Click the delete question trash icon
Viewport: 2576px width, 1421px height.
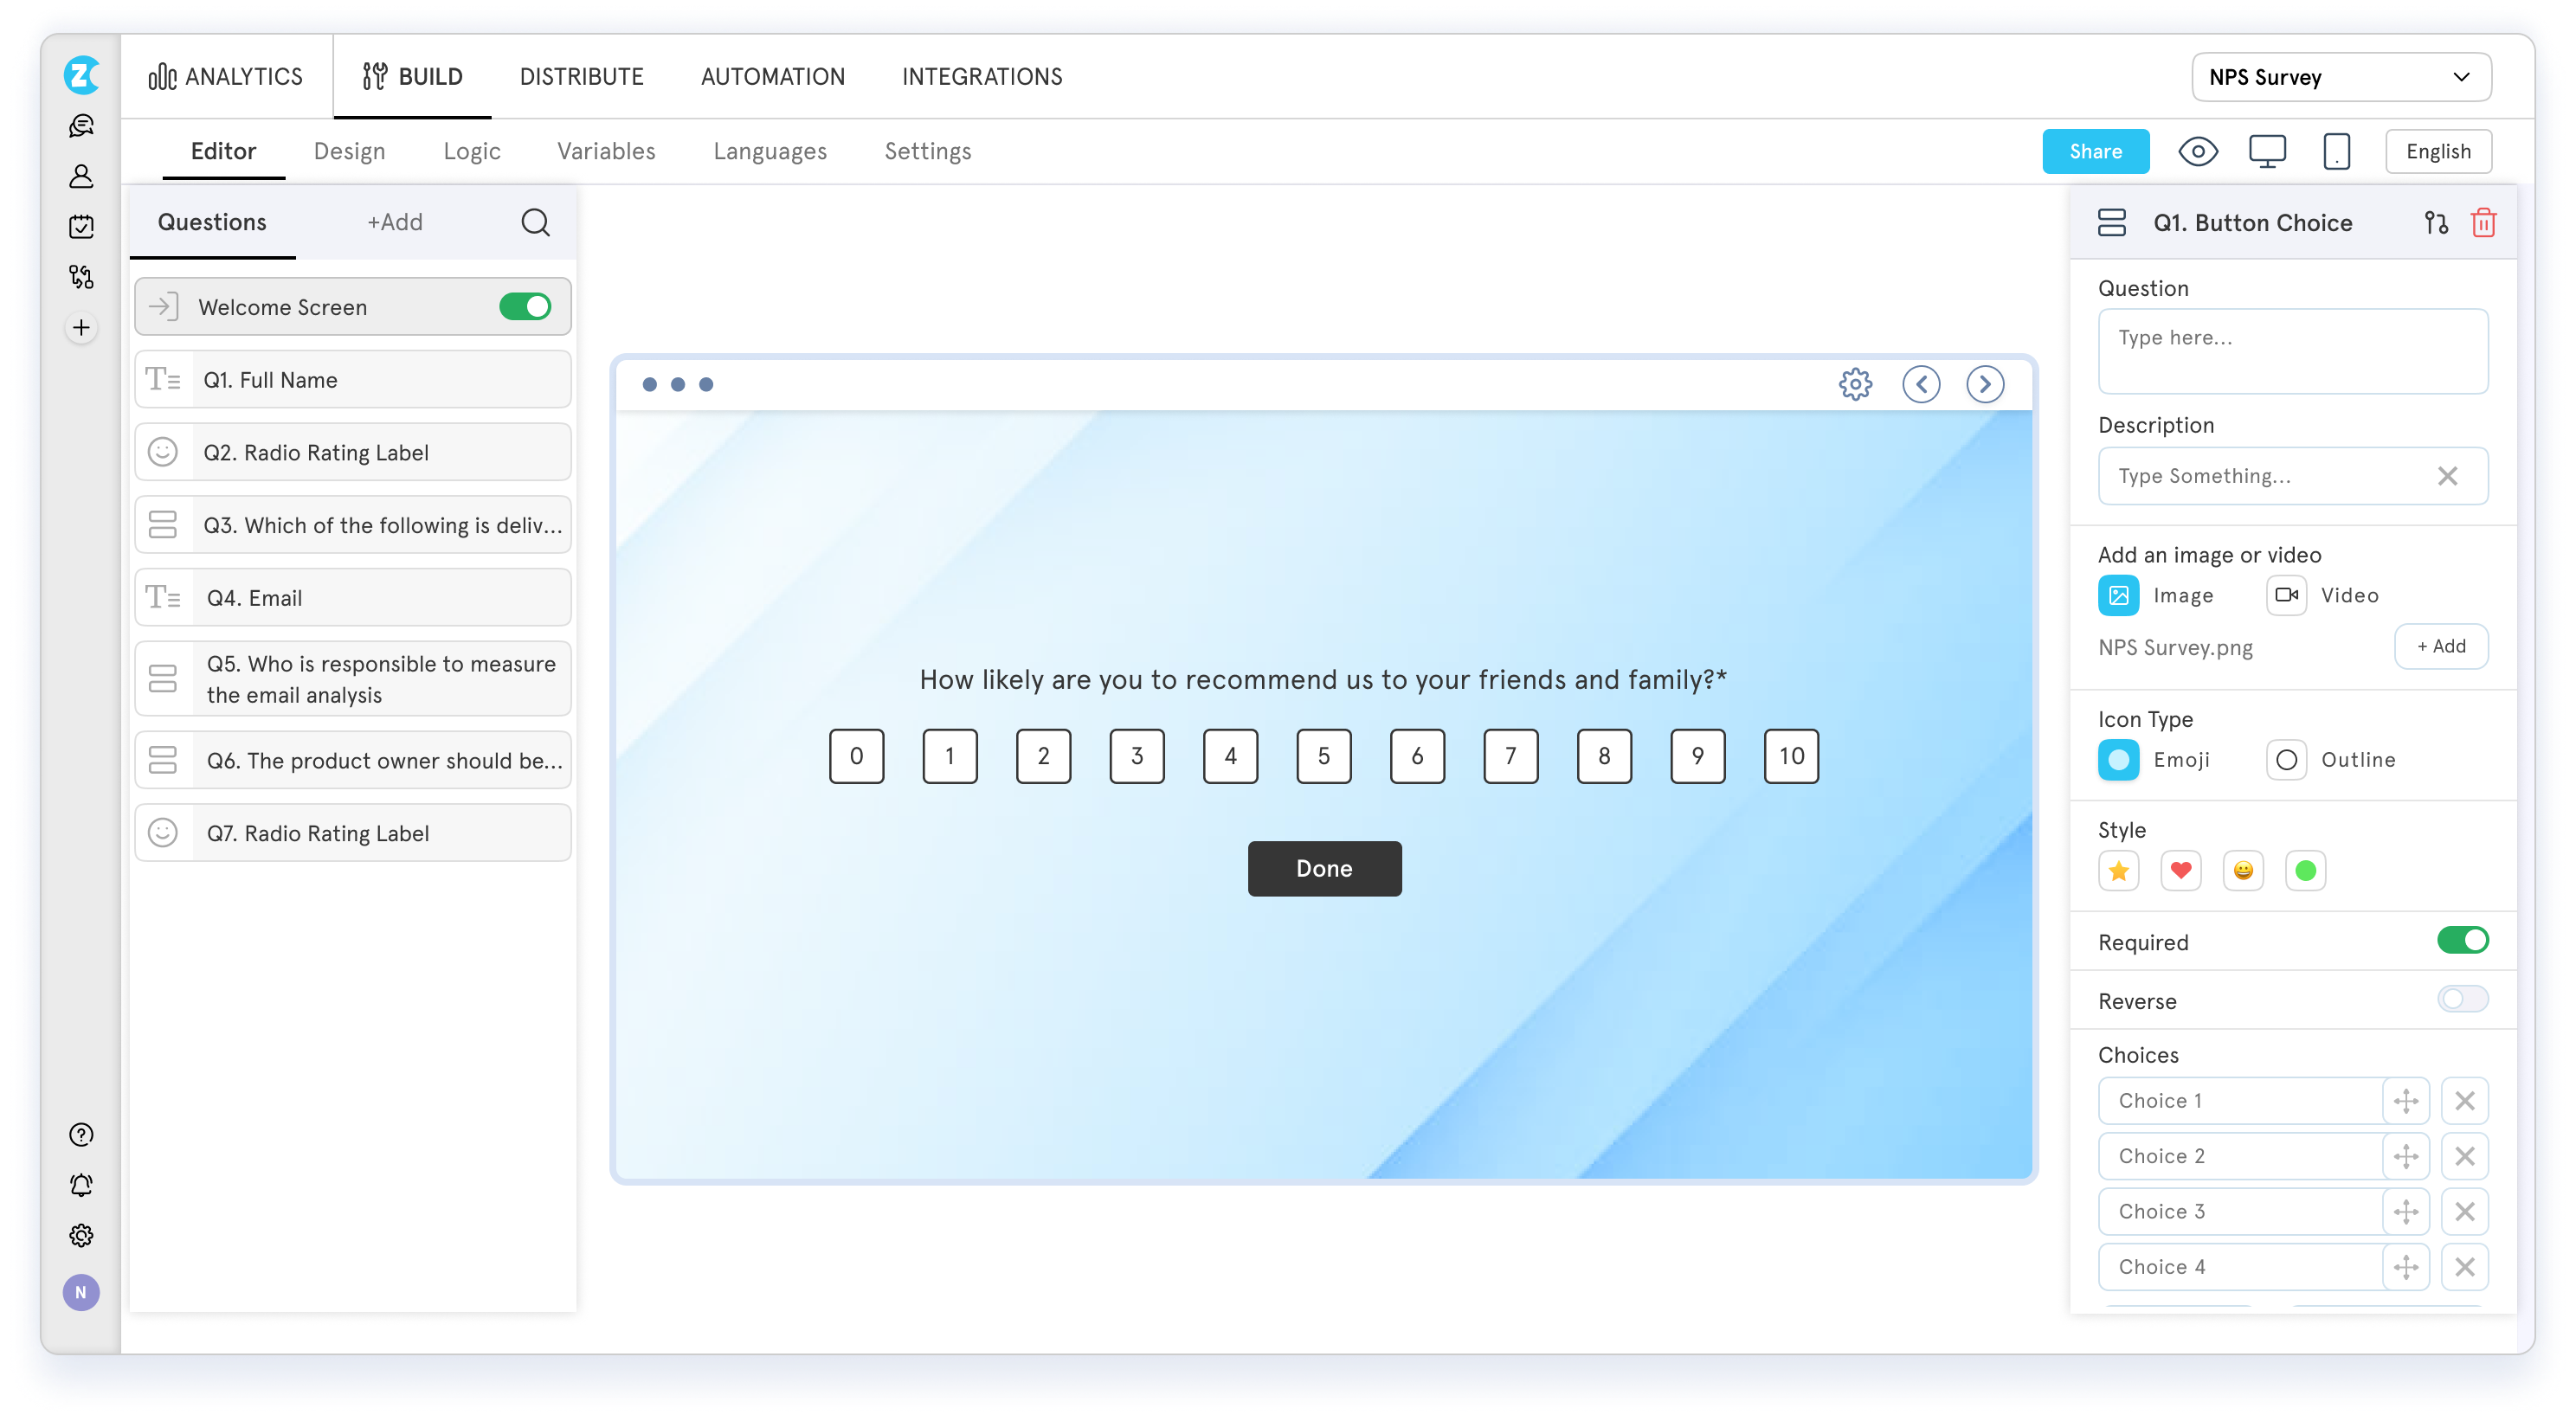tap(2485, 222)
